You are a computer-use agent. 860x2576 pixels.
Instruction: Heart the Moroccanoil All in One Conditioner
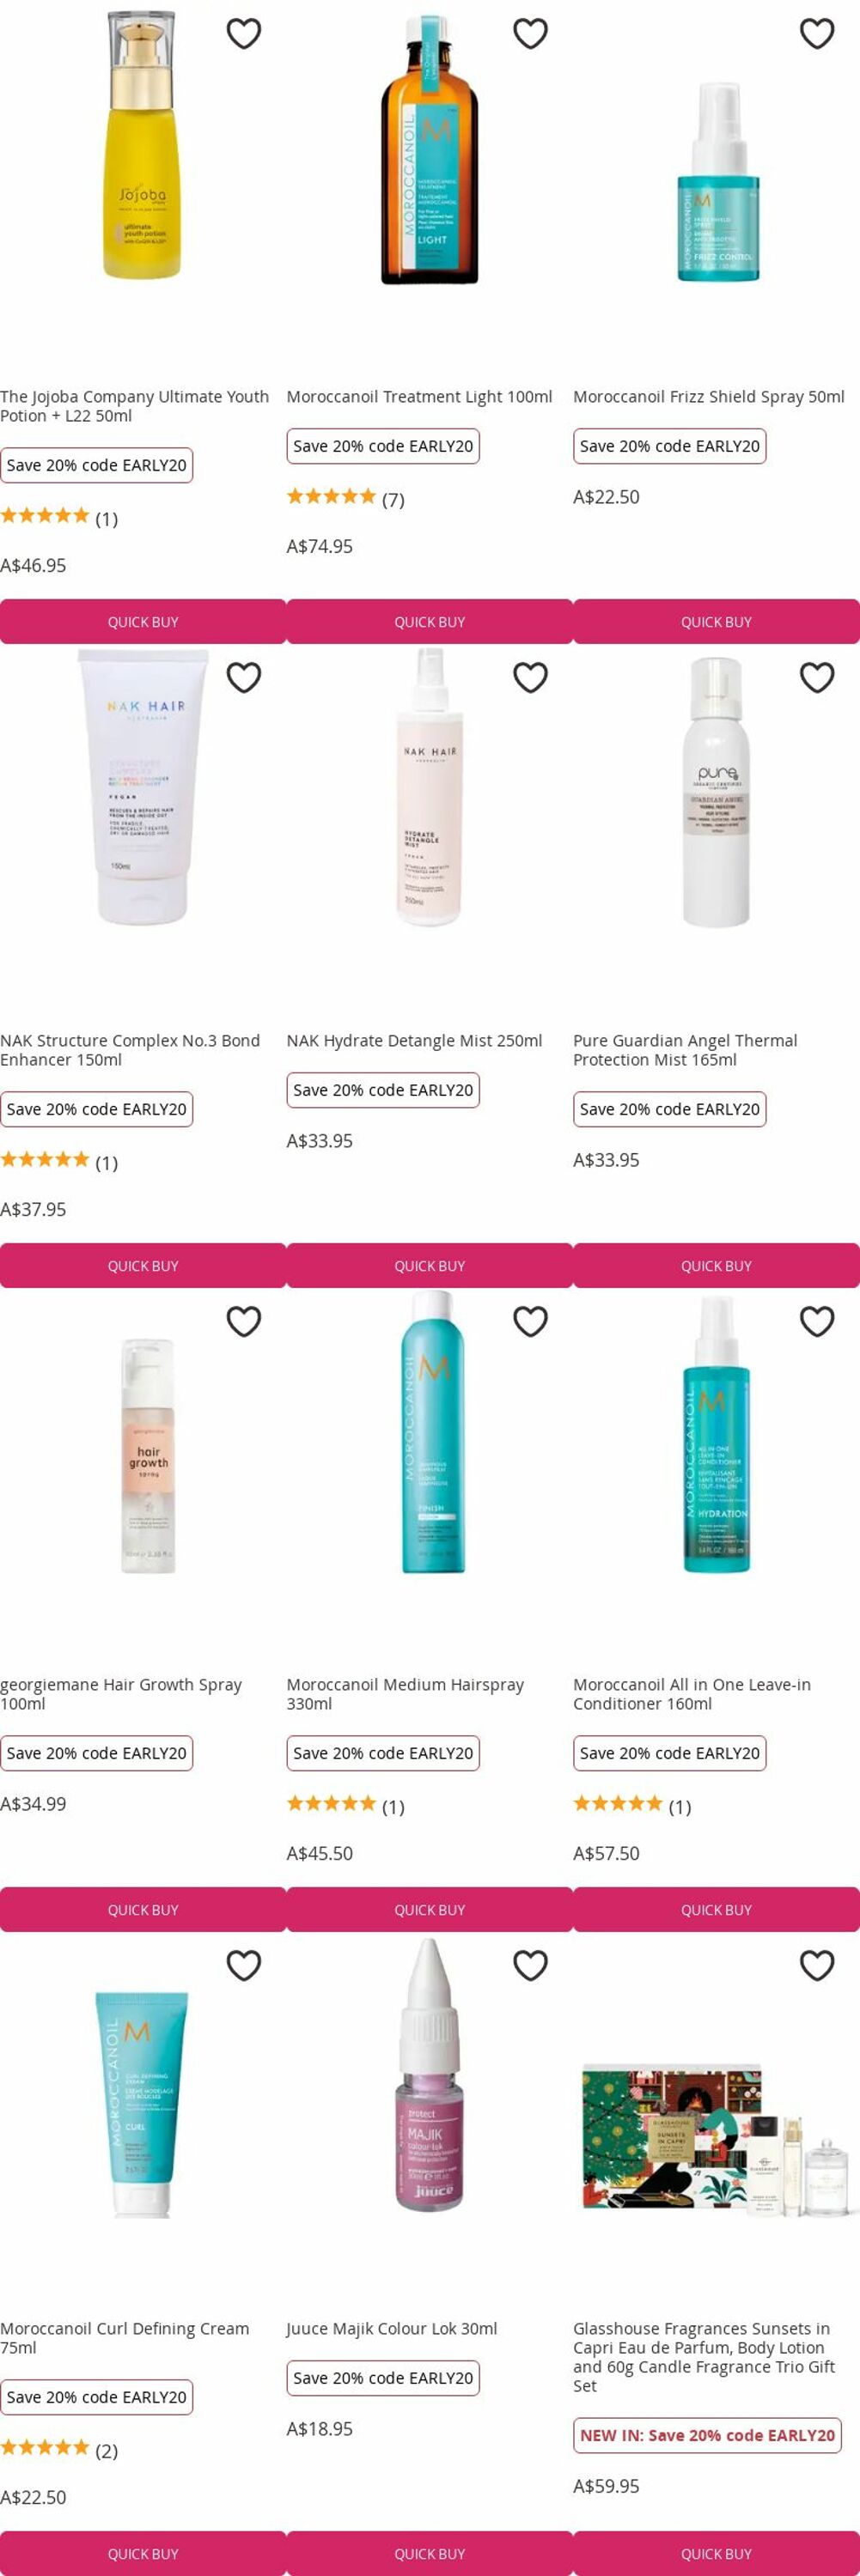point(817,1322)
